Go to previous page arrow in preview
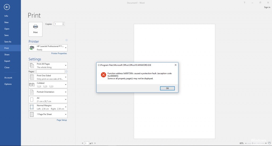272x146 pixels. (82, 143)
